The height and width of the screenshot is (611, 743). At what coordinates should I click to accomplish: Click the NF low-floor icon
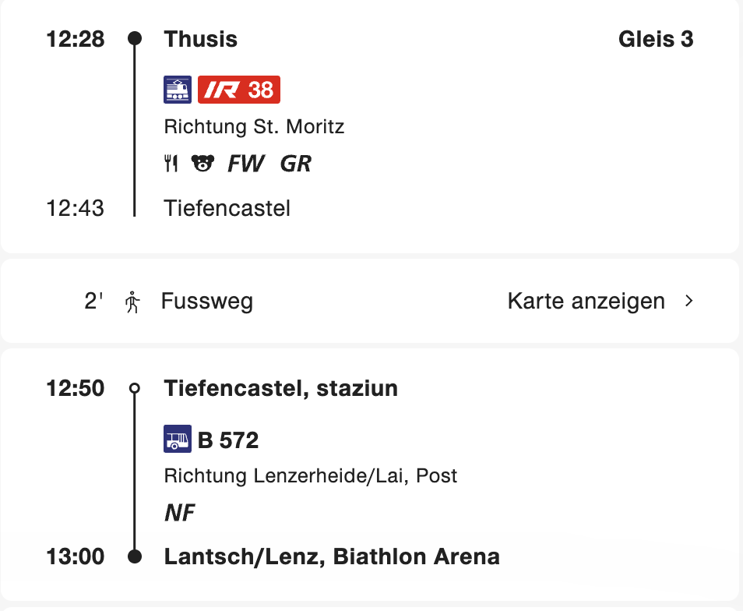pyautogui.click(x=179, y=513)
